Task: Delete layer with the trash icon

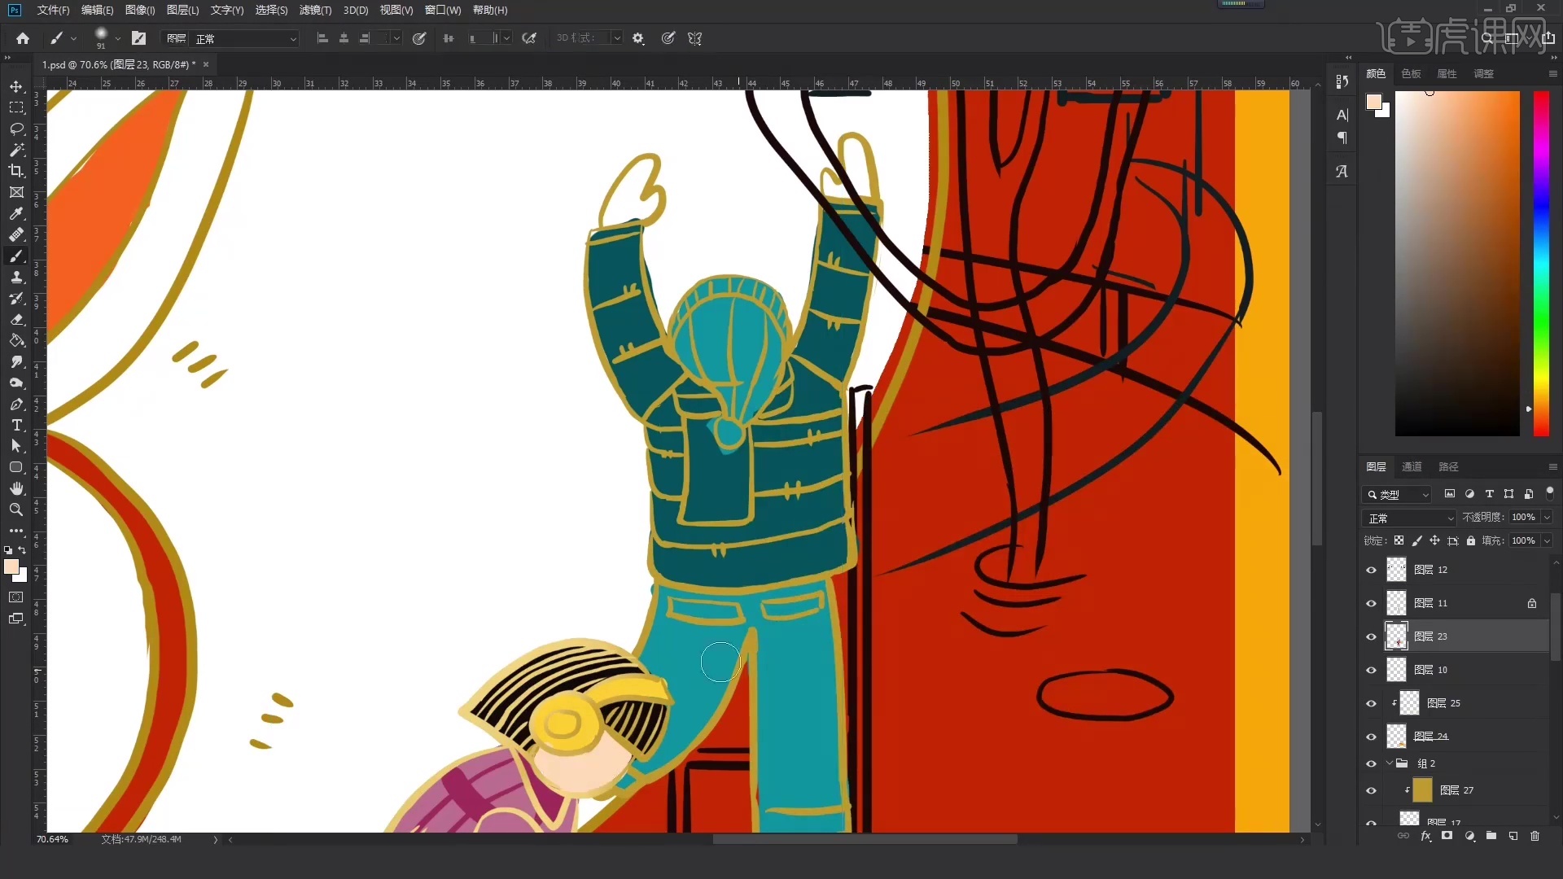Action: pyautogui.click(x=1535, y=836)
